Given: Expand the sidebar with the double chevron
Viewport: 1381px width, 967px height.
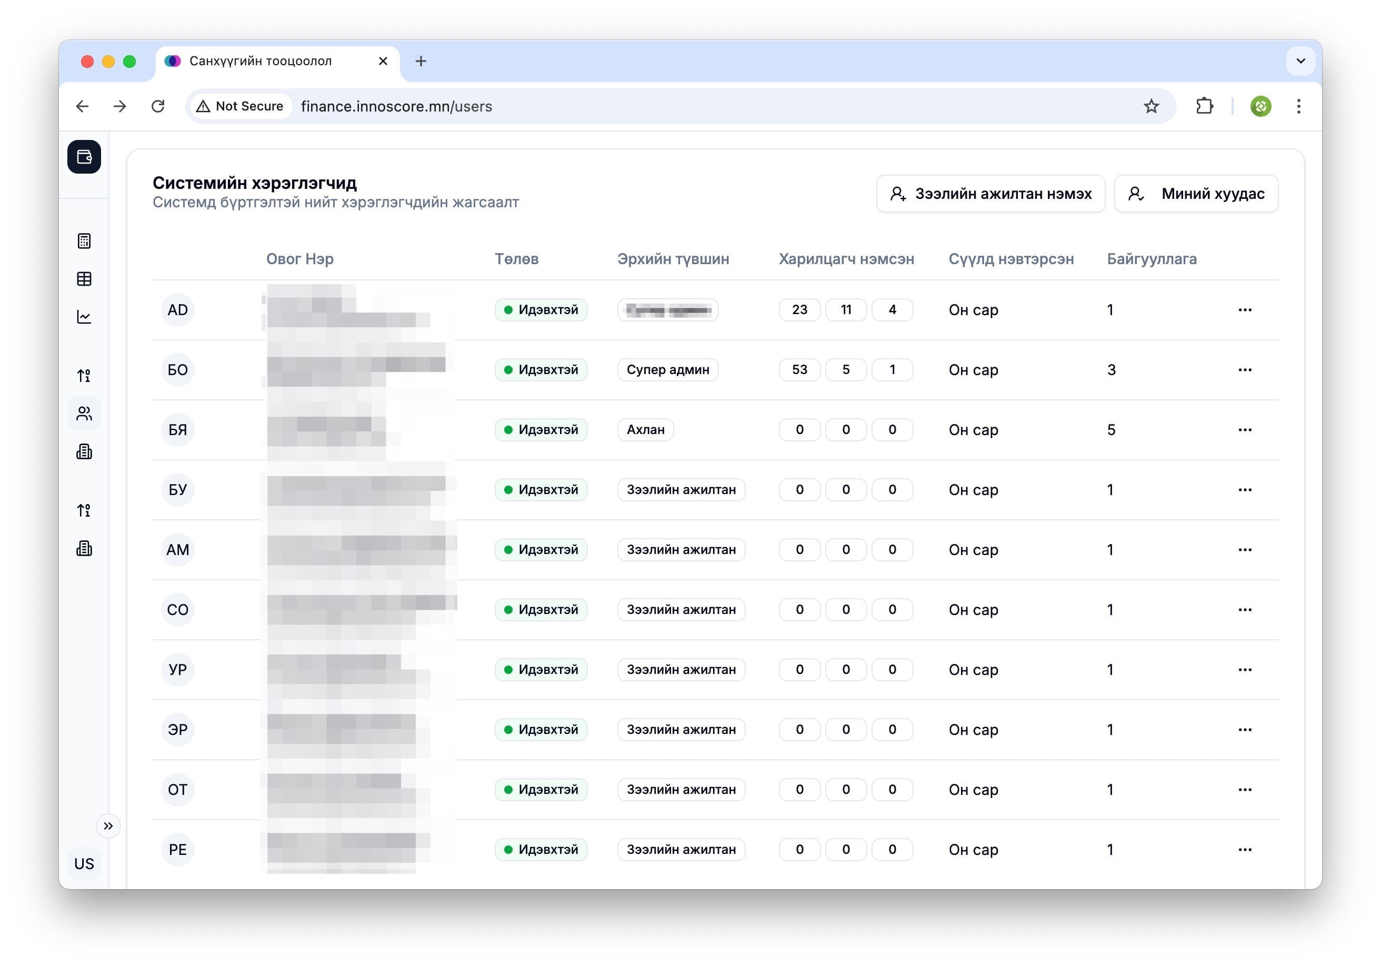Looking at the screenshot, I should click(x=108, y=825).
